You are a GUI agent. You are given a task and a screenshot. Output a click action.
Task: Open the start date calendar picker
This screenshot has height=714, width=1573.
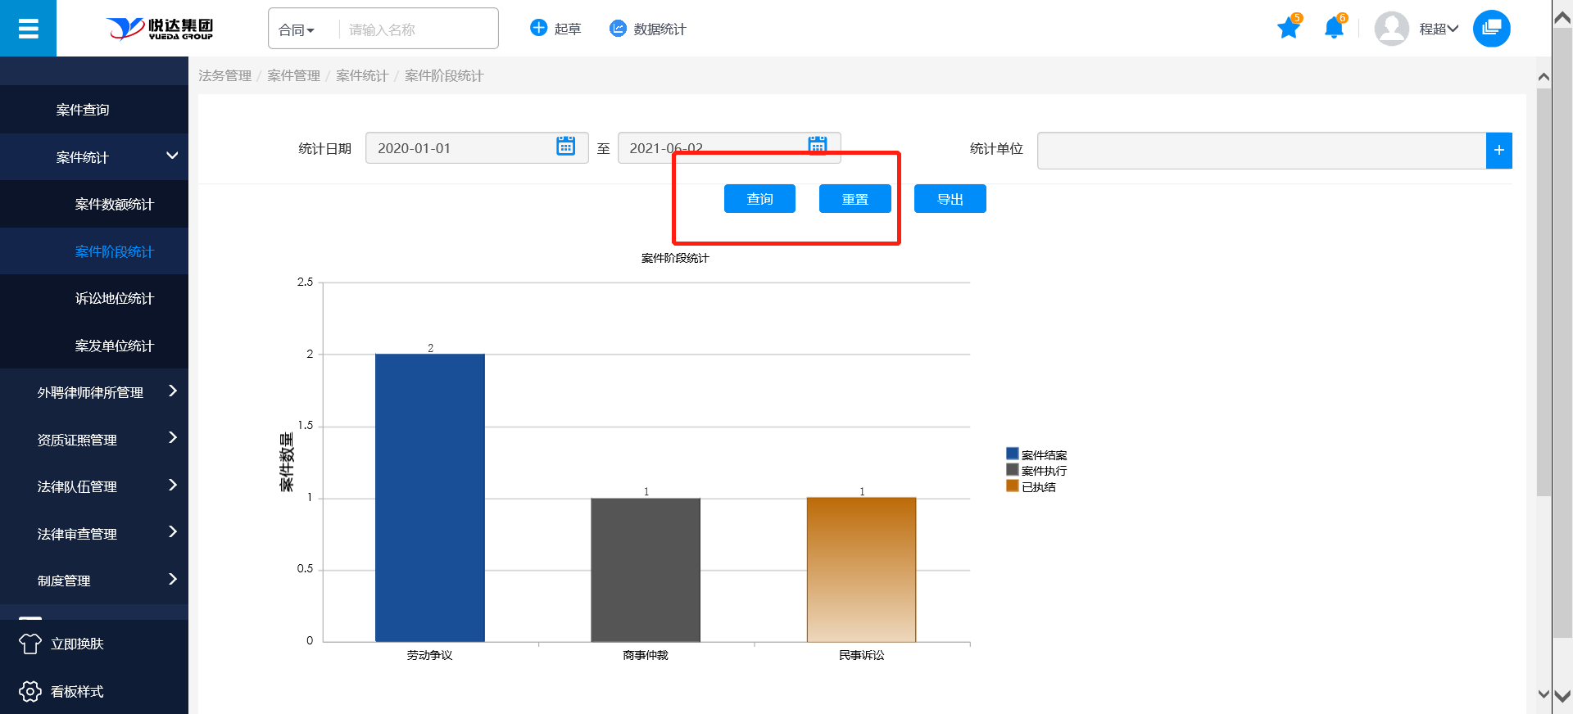[565, 147]
